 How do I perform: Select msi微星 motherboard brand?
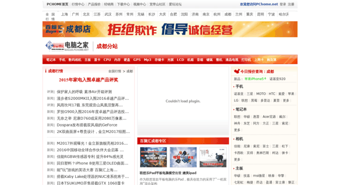point(259,176)
